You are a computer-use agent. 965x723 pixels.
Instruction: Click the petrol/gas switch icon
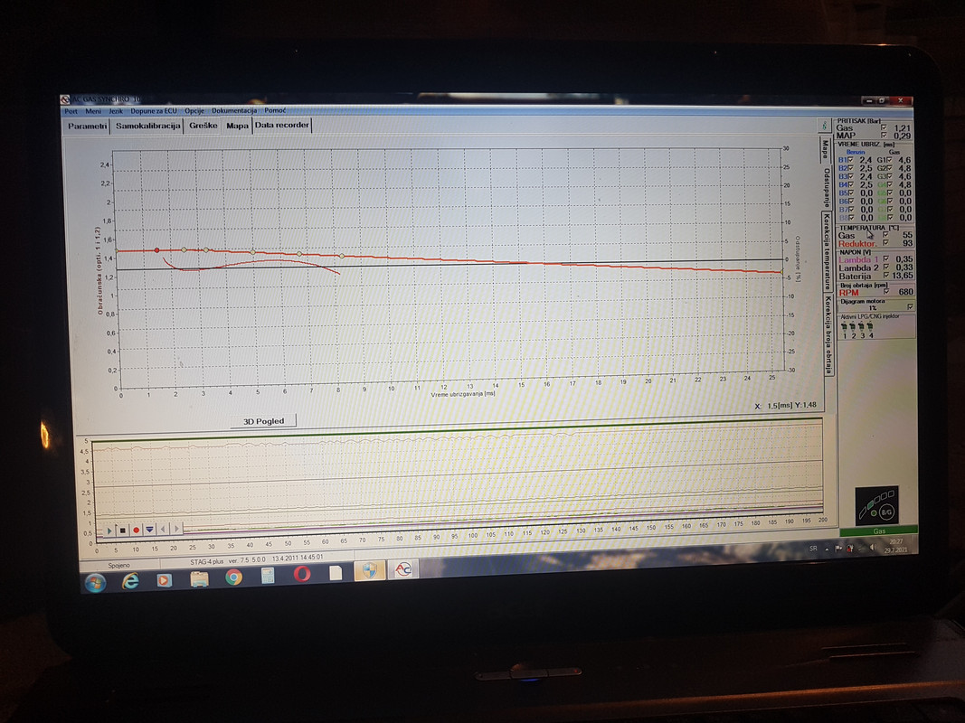pyautogui.click(x=877, y=505)
